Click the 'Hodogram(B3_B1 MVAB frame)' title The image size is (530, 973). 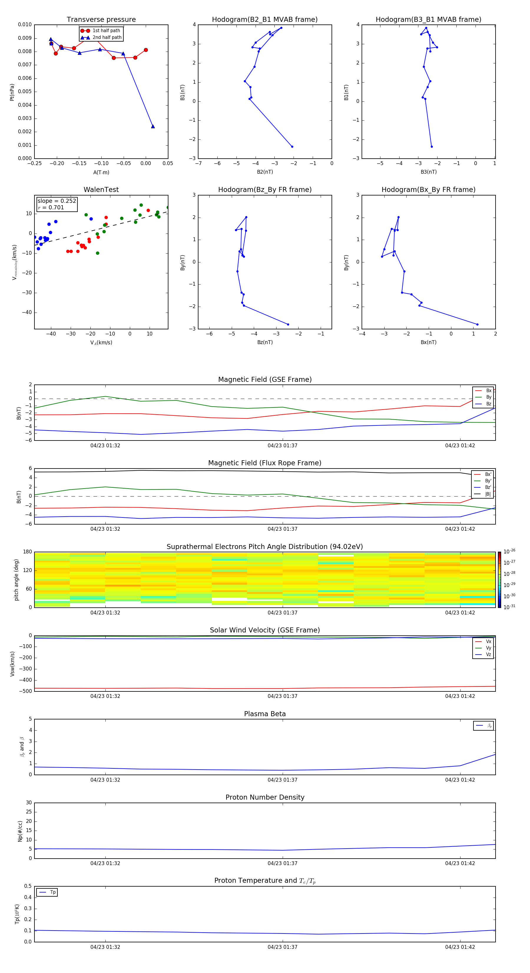coord(428,19)
